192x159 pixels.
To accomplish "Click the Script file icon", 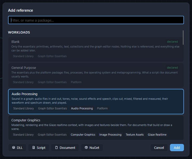I will pyautogui.click(x=33, y=148).
